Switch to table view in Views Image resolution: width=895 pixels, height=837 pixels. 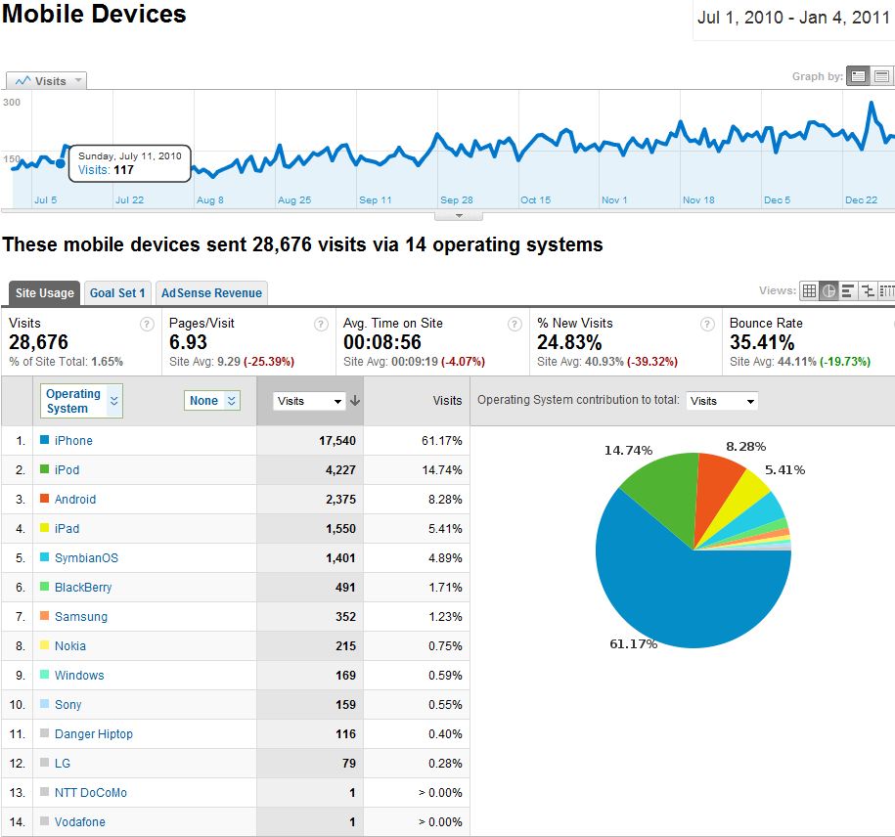(x=809, y=290)
